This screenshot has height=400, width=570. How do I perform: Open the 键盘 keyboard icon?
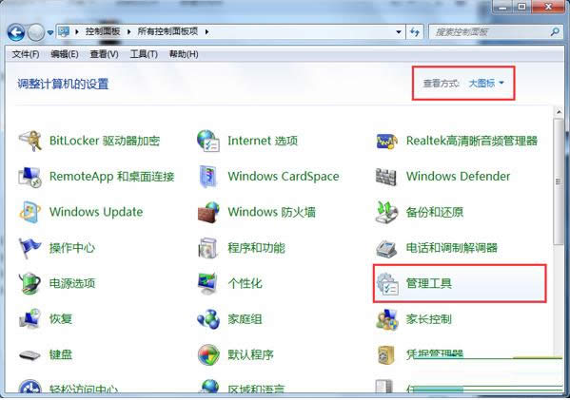coord(29,354)
